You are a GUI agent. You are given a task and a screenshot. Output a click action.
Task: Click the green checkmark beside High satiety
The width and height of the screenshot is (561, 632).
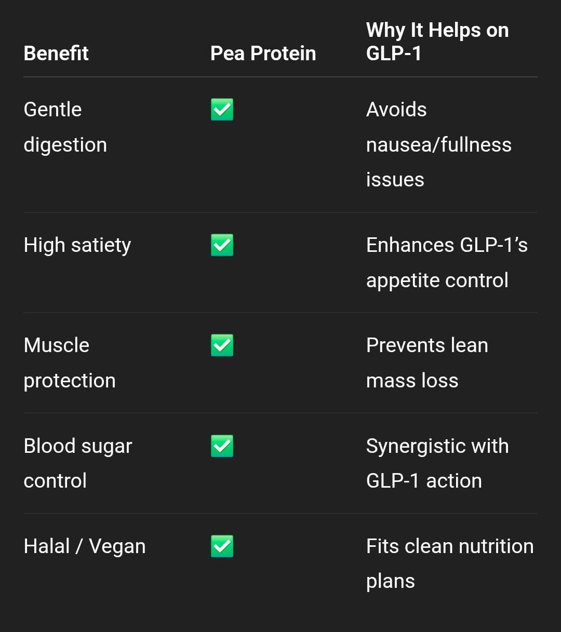click(222, 245)
